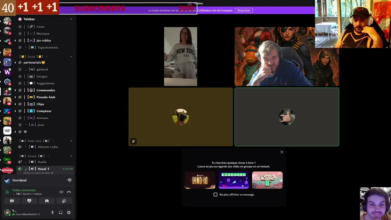Open connection info signal icon
Screen dimensions: 391x220
[x=7, y=192]
